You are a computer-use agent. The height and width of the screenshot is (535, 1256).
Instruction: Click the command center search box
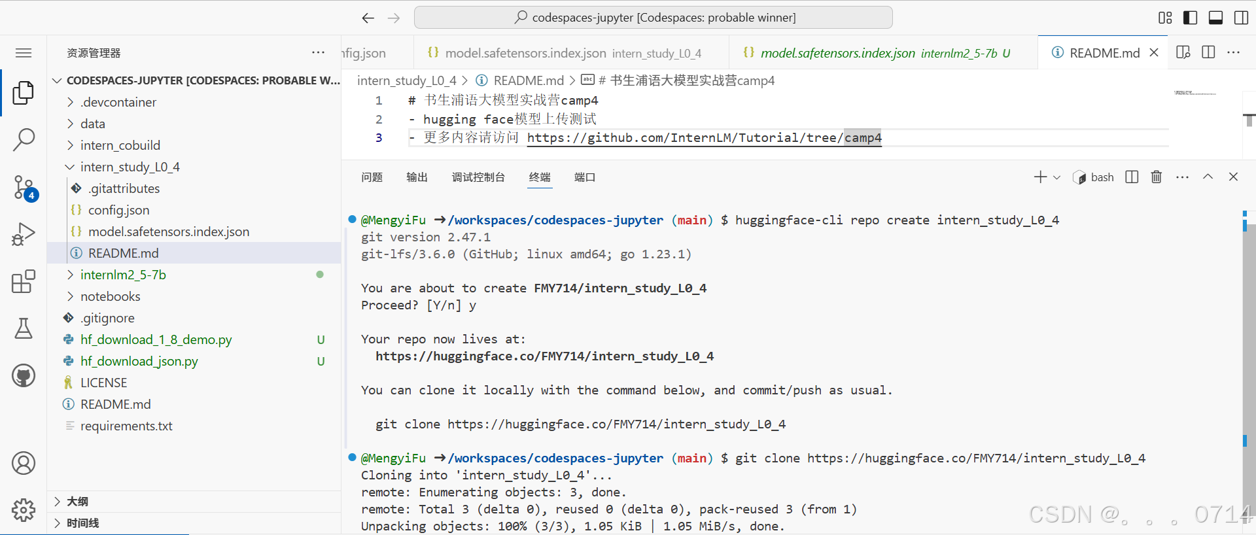click(x=653, y=18)
